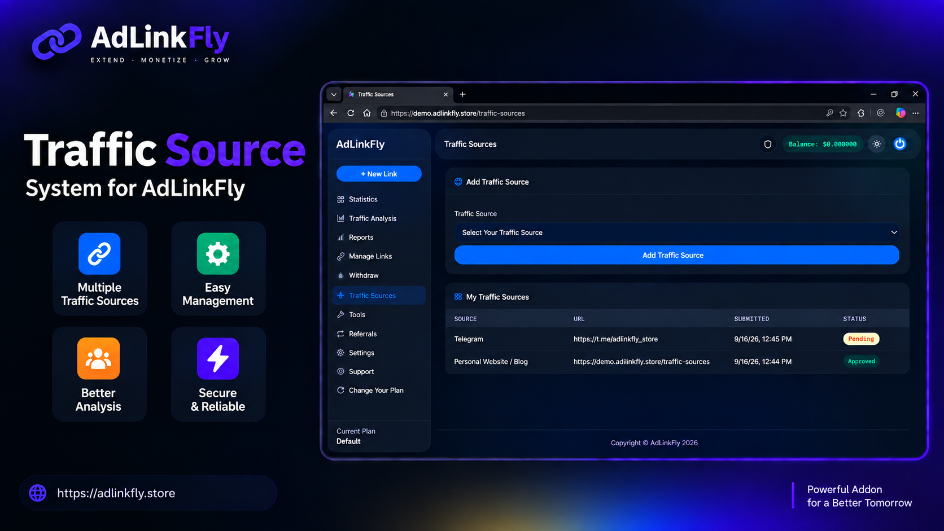The height and width of the screenshot is (531, 944).
Task: Click the shield icon beside the balance
Action: pos(768,144)
